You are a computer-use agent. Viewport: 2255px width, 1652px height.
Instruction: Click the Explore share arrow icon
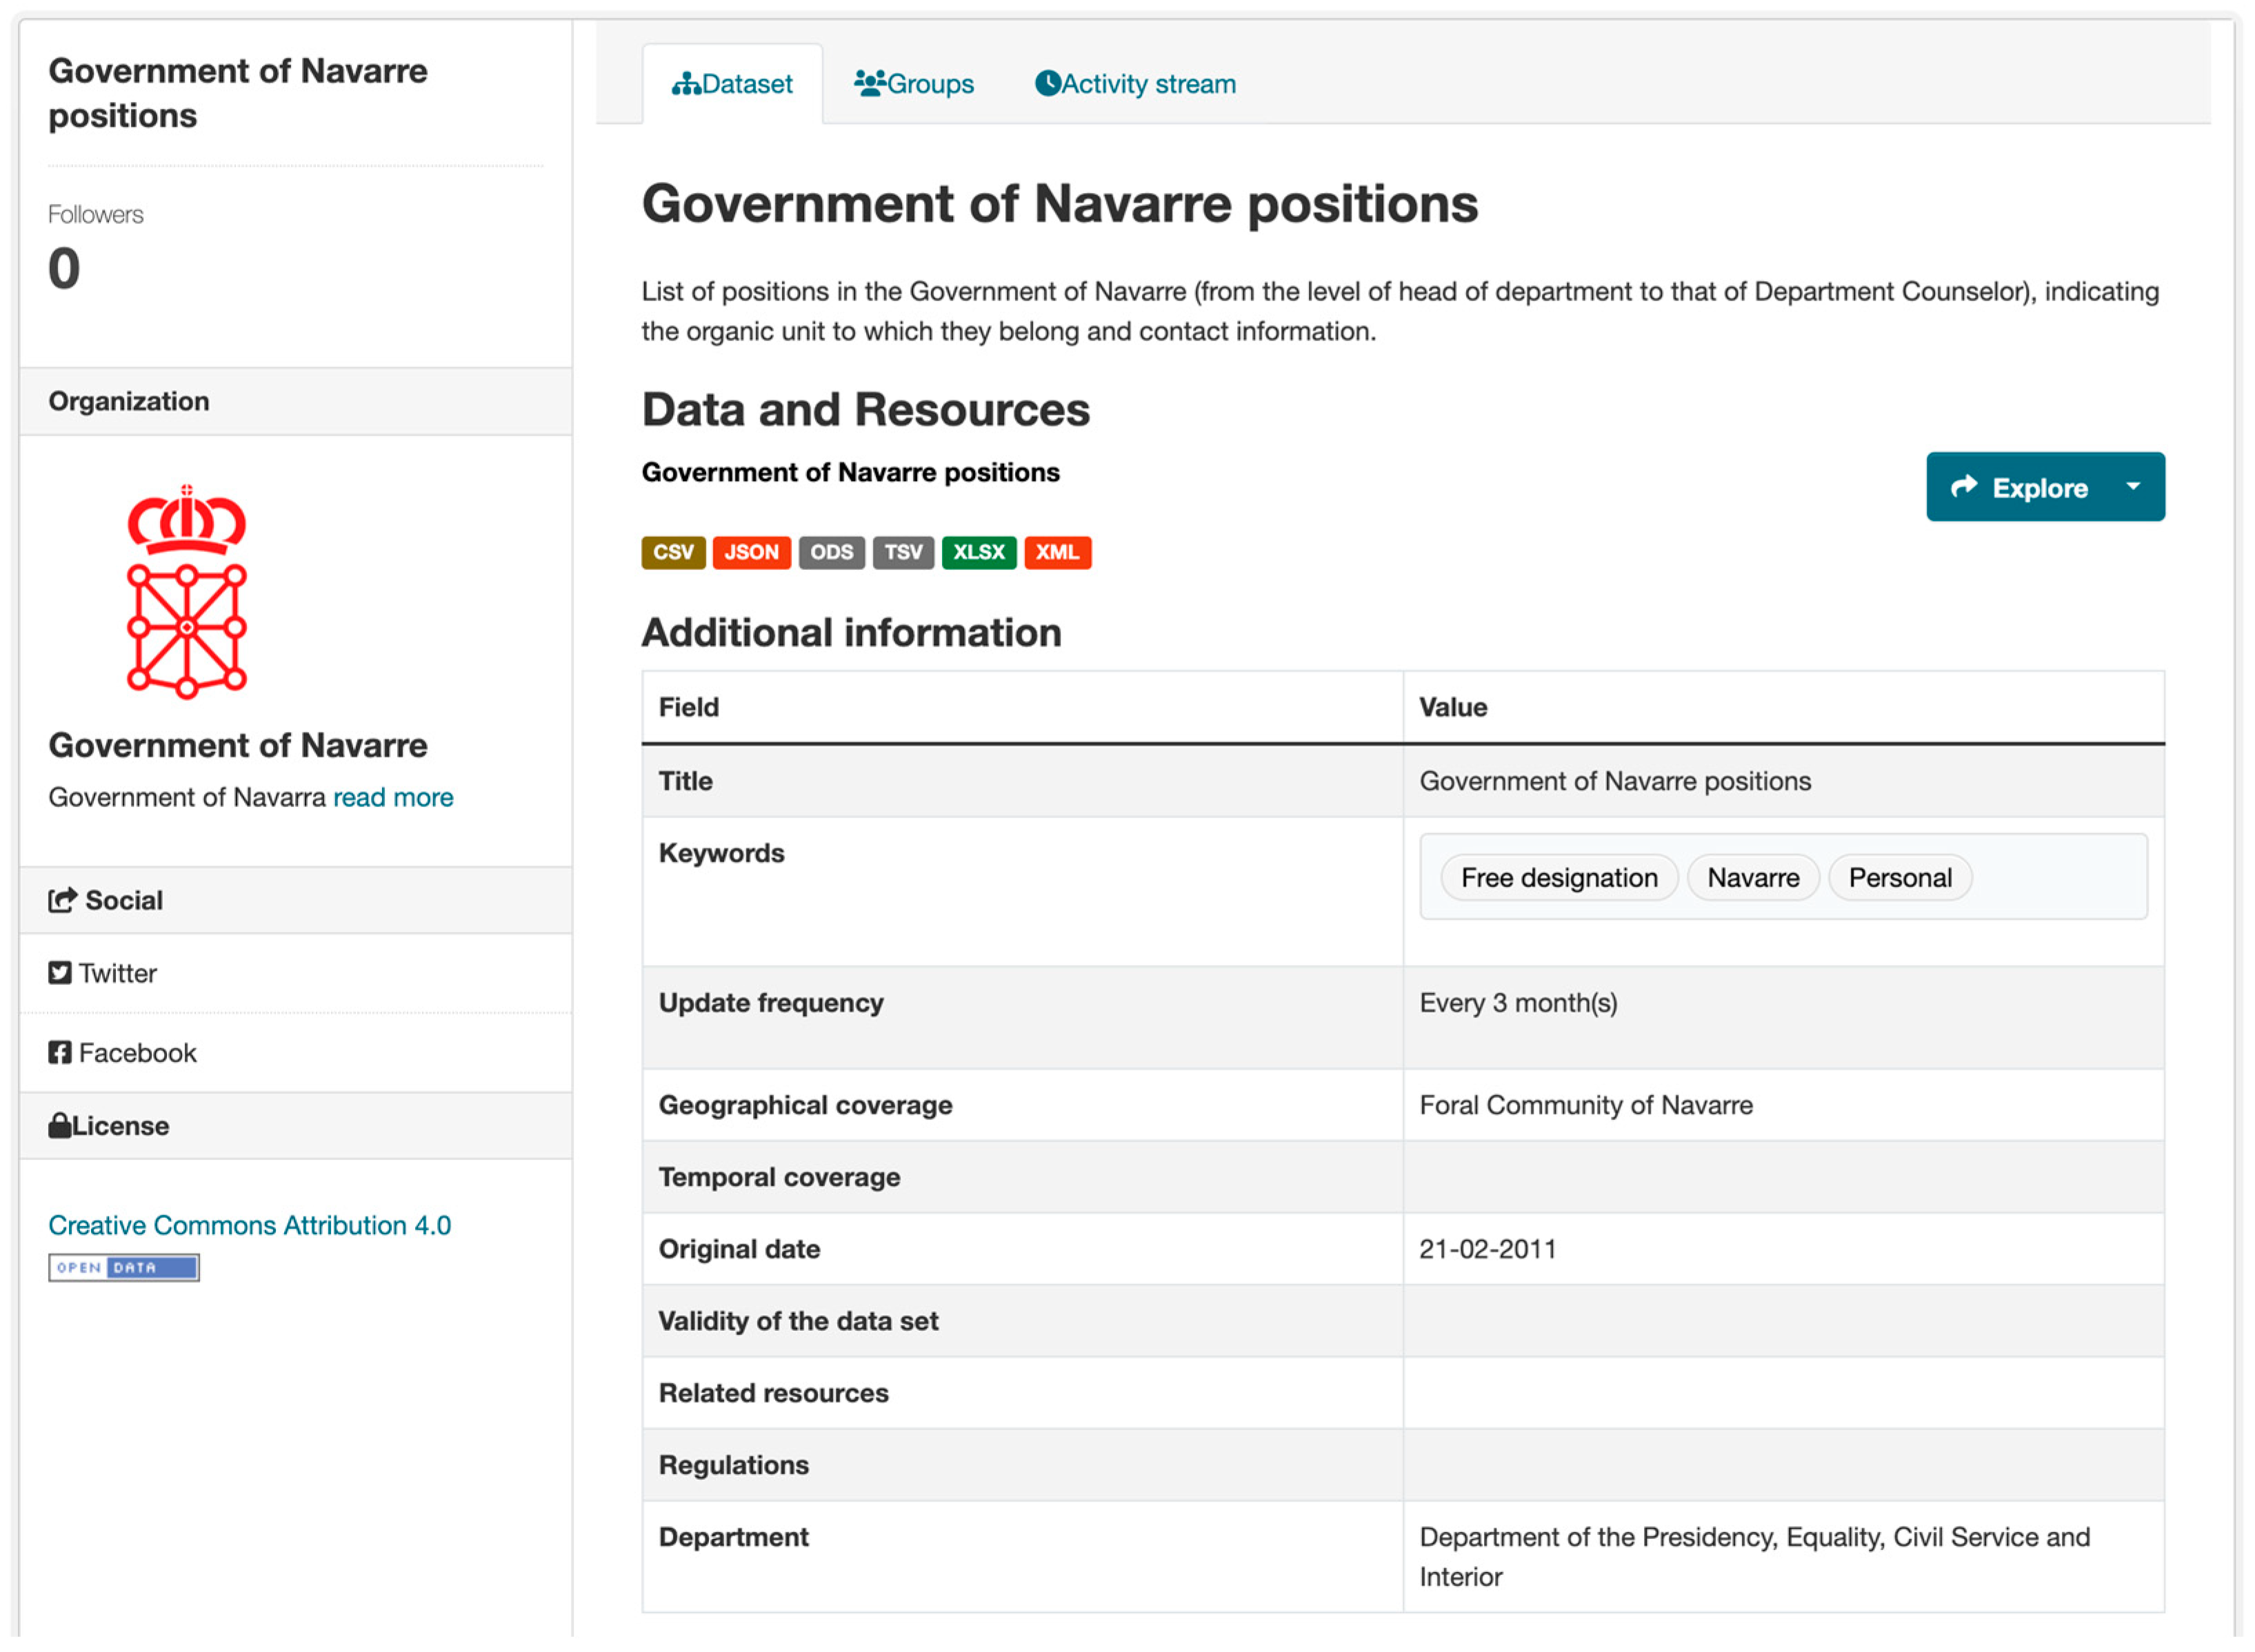click(1964, 486)
